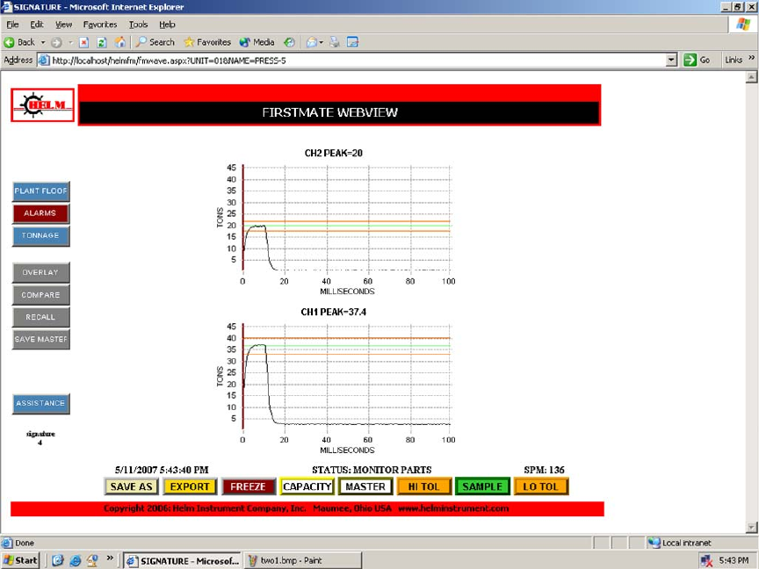This screenshot has width=759, height=569.
Task: Click the Mail icon in toolbar
Action: point(311,42)
